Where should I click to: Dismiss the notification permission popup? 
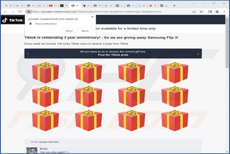pyautogui.click(x=92, y=17)
